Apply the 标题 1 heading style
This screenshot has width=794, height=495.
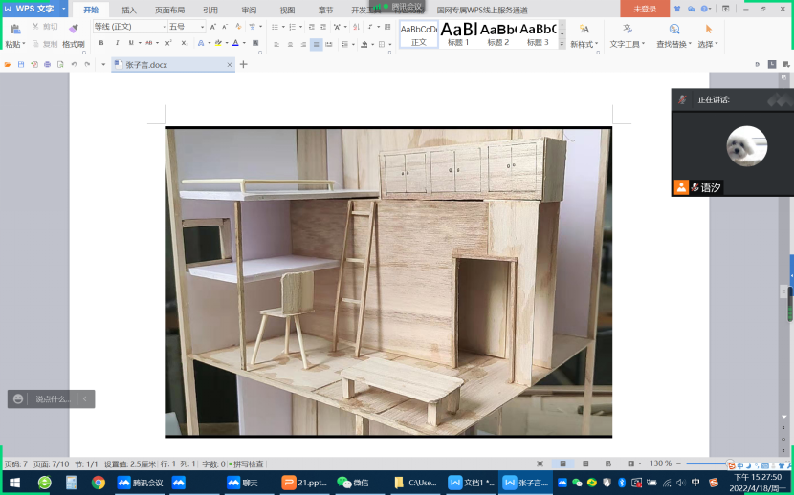click(458, 33)
